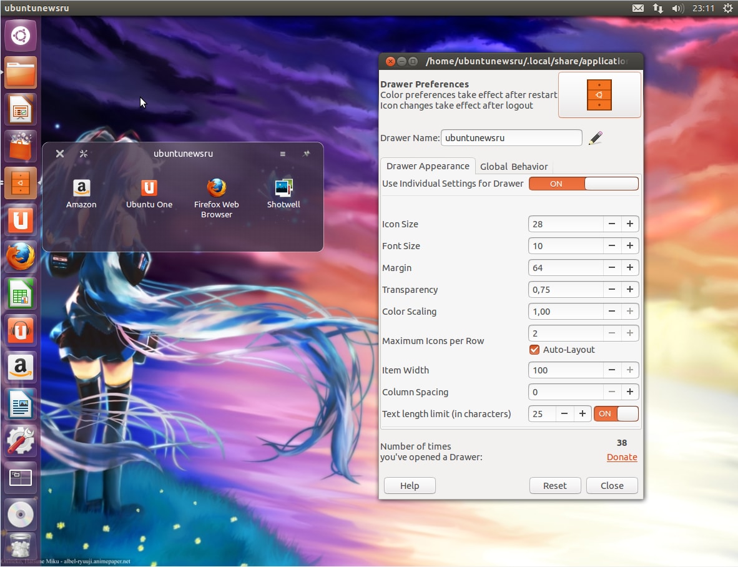Screen dimensions: 738x567
Task: Open the mail indicator in the top panel
Action: pos(637,8)
